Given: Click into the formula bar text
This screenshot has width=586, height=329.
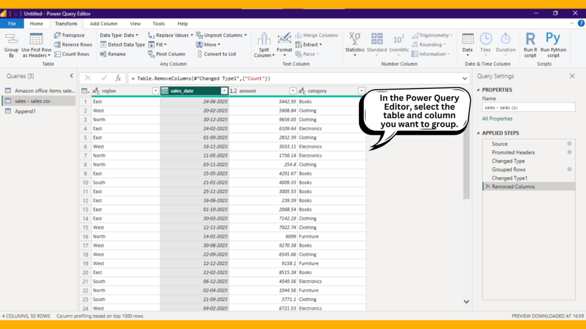Looking at the screenshot, I should [x=200, y=78].
